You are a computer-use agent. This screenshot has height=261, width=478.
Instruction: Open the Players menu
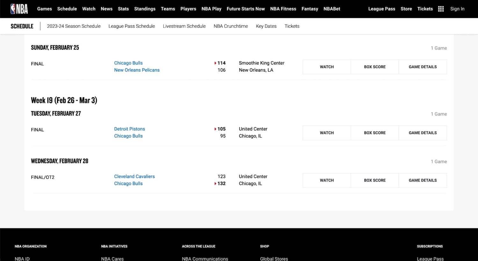pos(188,9)
